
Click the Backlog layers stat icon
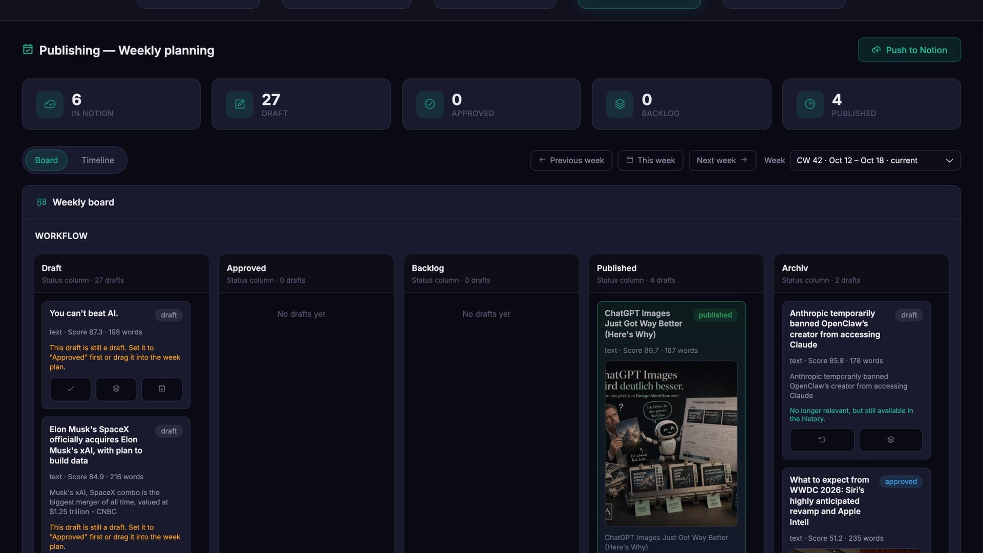(x=620, y=104)
